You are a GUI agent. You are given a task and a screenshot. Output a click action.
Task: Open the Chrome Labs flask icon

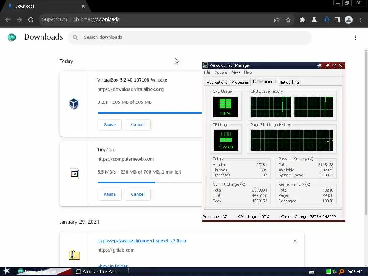314,20
